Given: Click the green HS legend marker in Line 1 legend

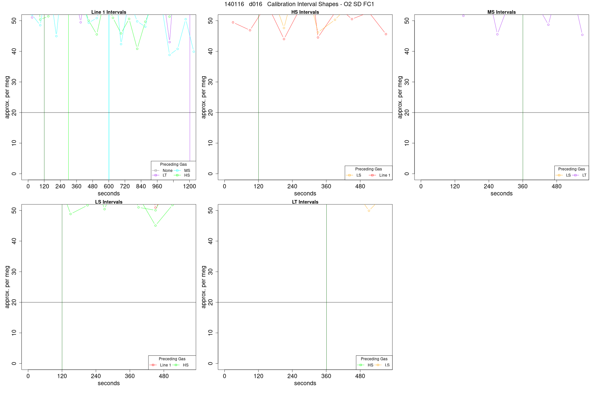Looking at the screenshot, I should (x=177, y=175).
